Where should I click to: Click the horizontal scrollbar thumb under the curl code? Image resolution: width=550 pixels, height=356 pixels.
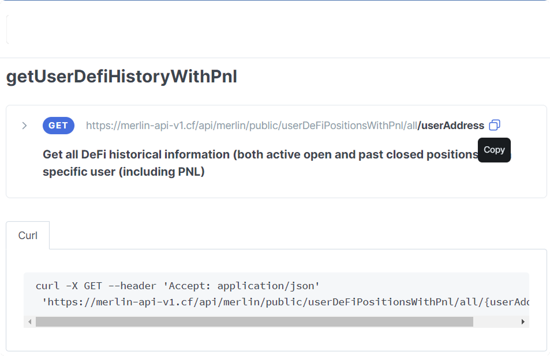pyautogui.click(x=255, y=321)
